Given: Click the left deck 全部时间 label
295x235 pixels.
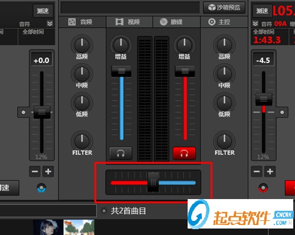Looking at the screenshot, I should pyautogui.click(x=33, y=32).
